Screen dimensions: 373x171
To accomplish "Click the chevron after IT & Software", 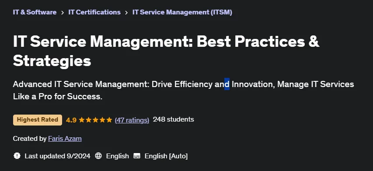I will pyautogui.click(x=63, y=13).
